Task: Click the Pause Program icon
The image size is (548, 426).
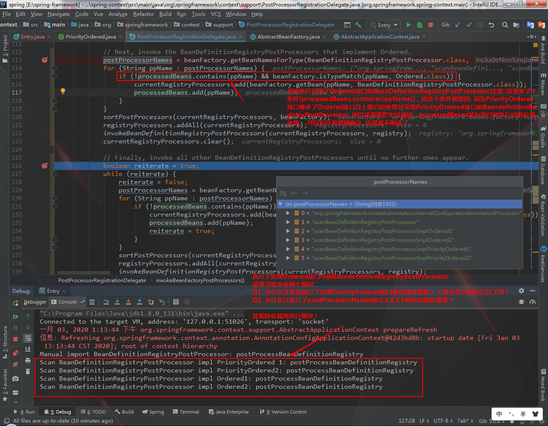Action: coord(15,328)
